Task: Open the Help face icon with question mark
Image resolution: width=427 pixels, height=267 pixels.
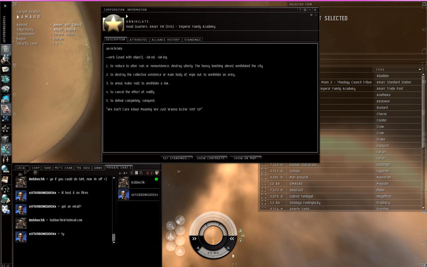Action: [x=6, y=209]
